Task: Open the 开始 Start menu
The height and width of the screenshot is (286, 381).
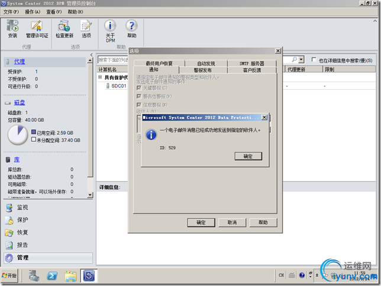Action: coord(9,275)
